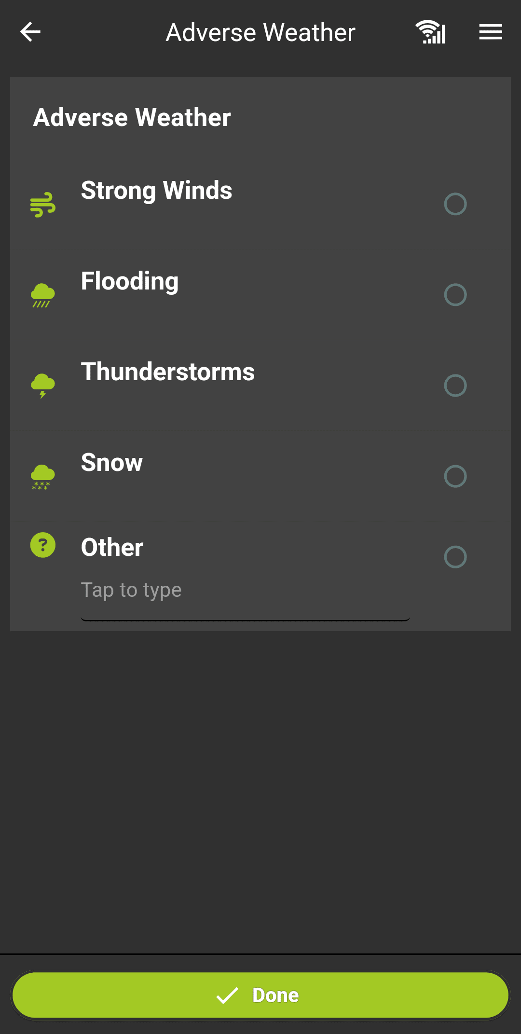This screenshot has width=521, height=1034.
Task: Tap the Wi-Fi signal status icon
Action: (x=430, y=32)
